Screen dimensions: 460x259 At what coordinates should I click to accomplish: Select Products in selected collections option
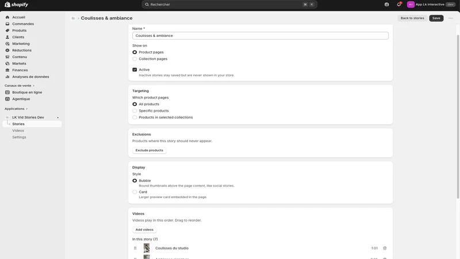[x=135, y=117]
